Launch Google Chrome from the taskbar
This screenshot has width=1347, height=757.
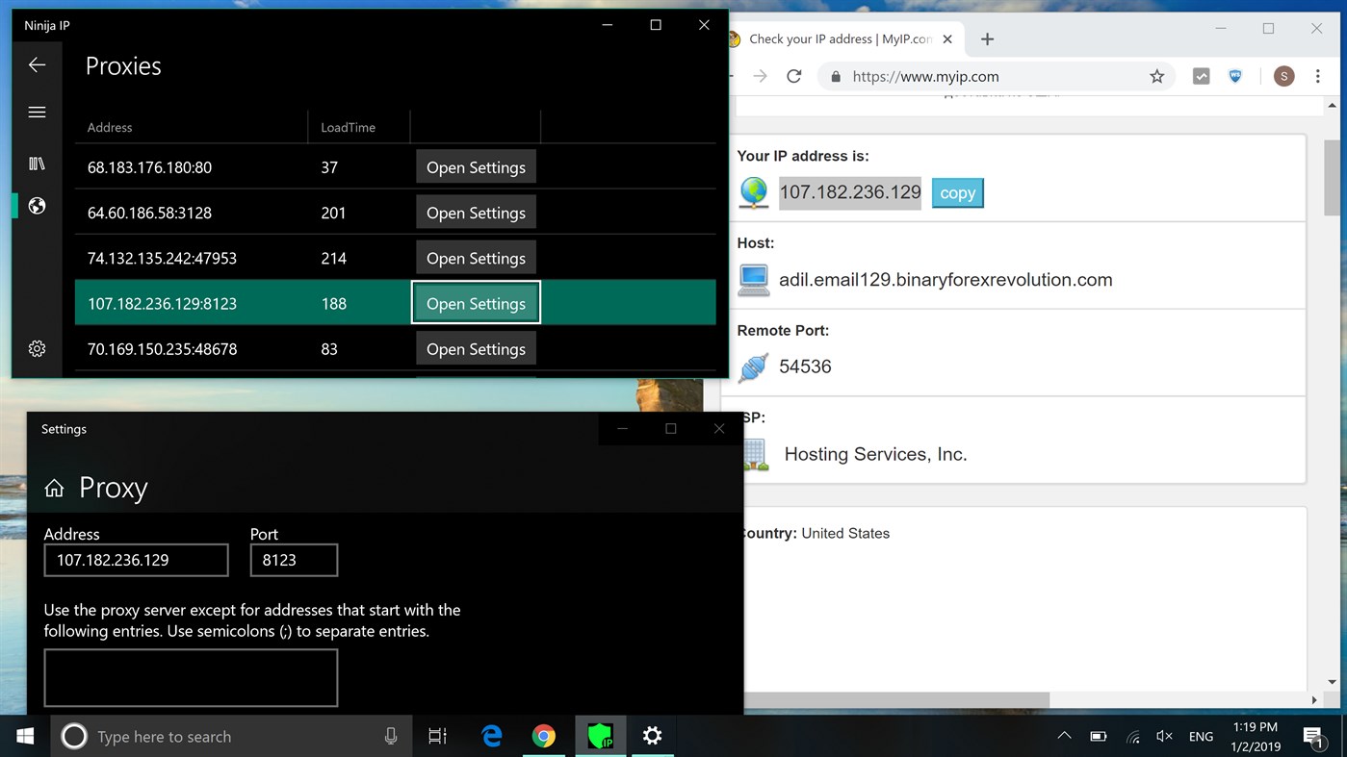(x=545, y=735)
